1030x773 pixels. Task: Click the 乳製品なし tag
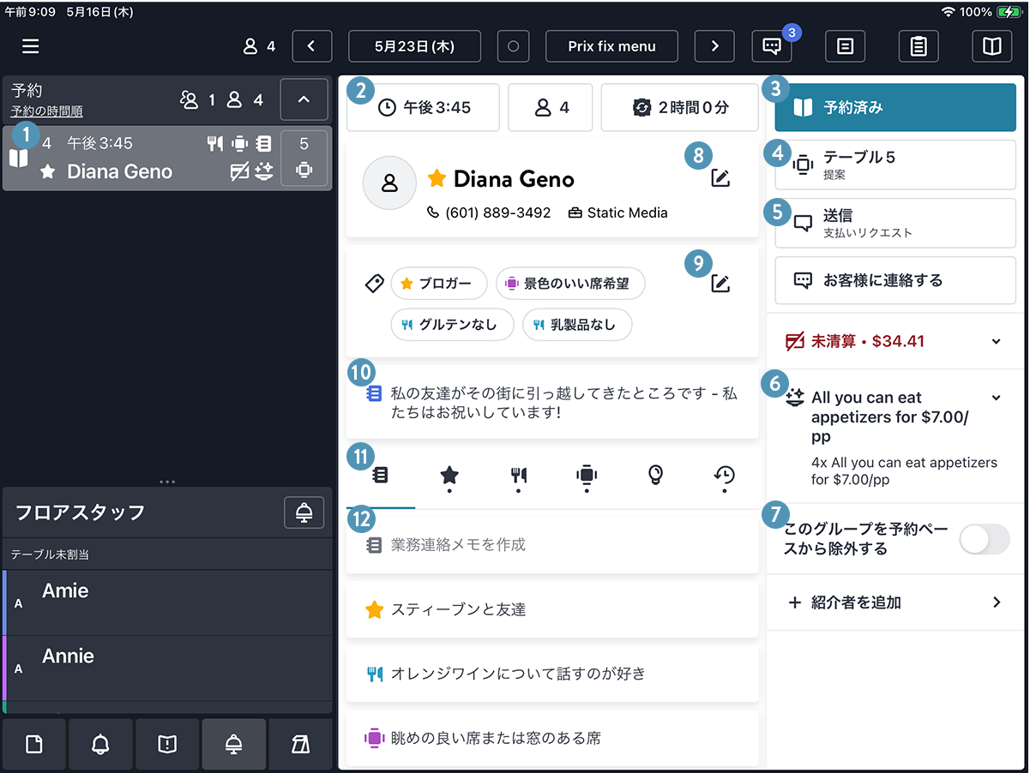[x=576, y=325]
